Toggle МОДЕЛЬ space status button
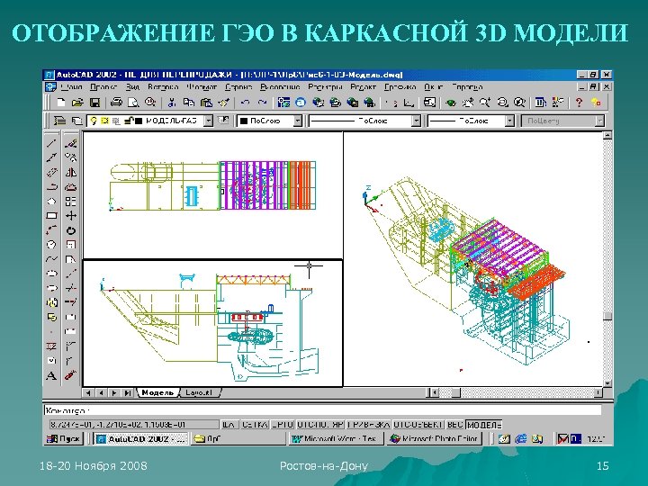The height and width of the screenshot is (486, 648). coord(483,425)
